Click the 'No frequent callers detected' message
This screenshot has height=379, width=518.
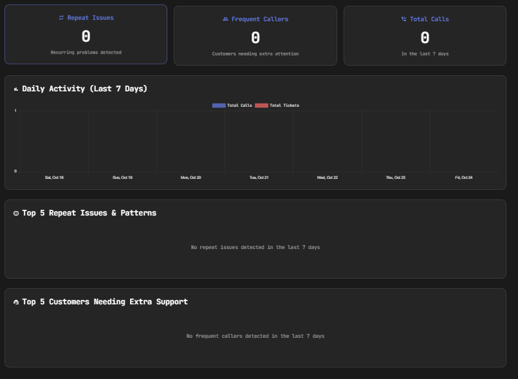point(255,336)
